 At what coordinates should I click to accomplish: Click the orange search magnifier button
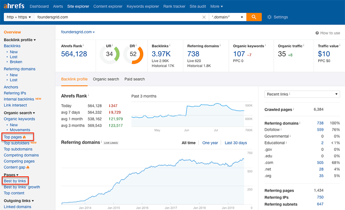[x=254, y=17]
